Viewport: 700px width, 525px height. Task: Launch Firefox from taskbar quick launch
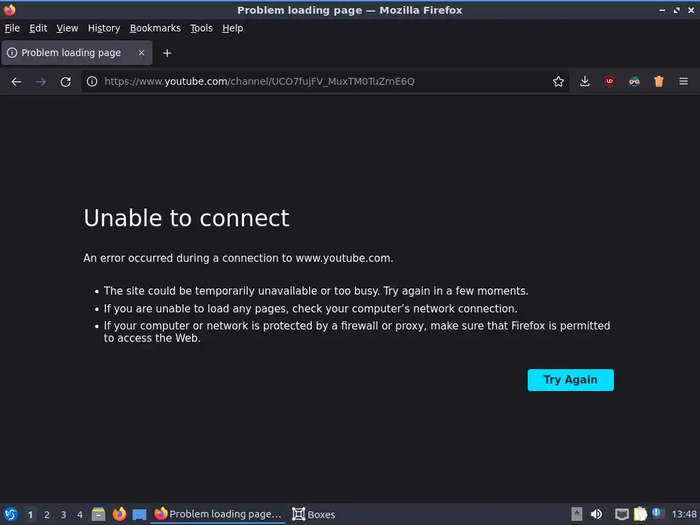click(x=119, y=514)
